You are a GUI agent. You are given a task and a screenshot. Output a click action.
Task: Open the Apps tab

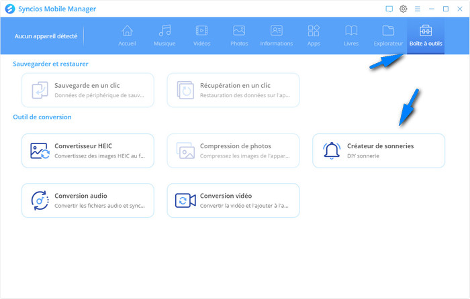[x=314, y=36]
